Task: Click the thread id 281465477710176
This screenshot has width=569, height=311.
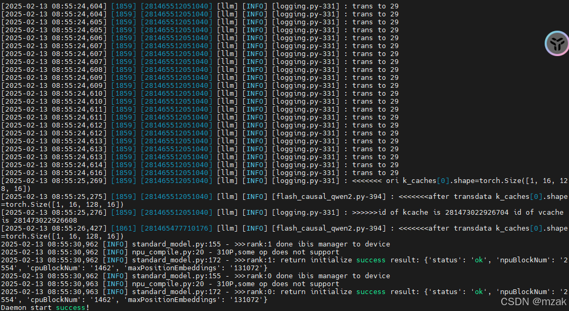Action: pyautogui.click(x=177, y=228)
